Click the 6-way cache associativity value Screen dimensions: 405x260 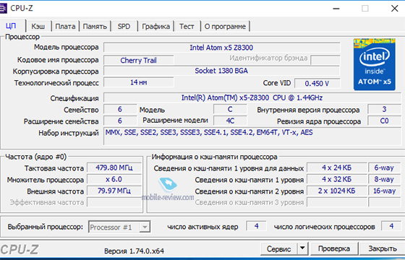point(384,168)
